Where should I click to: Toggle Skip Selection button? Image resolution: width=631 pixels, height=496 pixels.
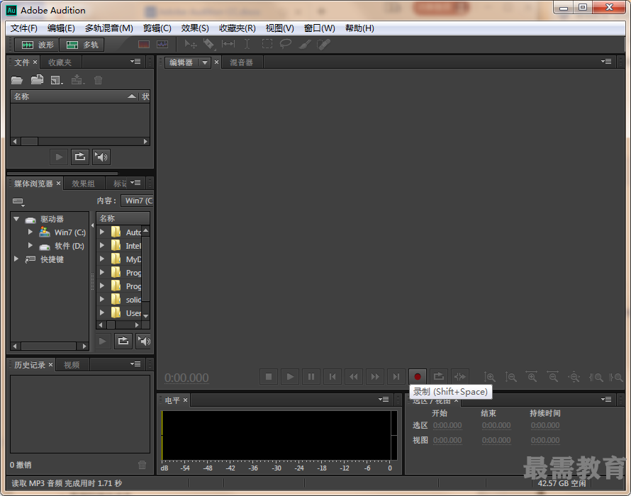tap(460, 377)
